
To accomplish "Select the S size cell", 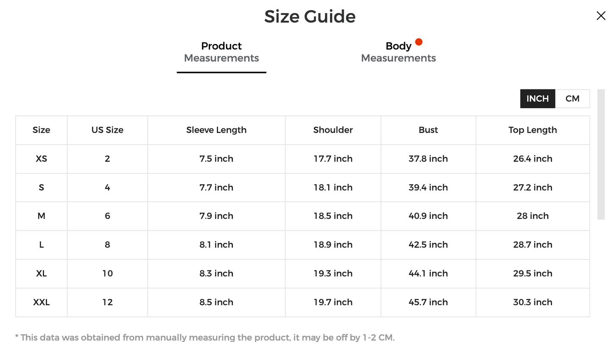I will point(42,187).
